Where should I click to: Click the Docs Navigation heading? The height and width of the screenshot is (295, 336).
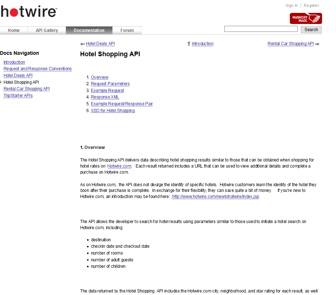[x=19, y=53]
